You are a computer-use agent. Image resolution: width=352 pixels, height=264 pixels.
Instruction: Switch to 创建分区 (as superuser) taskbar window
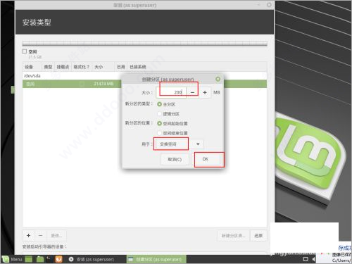click(x=156, y=259)
